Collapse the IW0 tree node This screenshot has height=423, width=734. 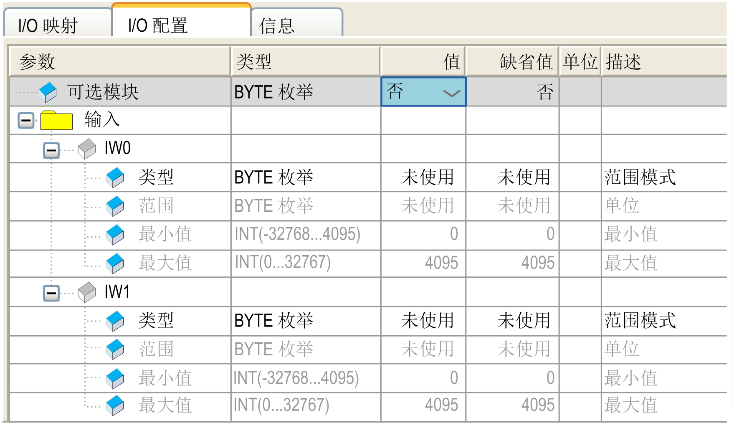[x=51, y=149]
